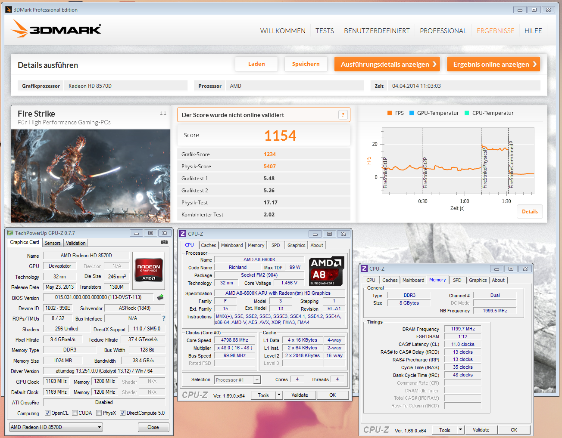The image size is (562, 438).
Task: Click the orange FPS legend marker
Action: pos(390,113)
